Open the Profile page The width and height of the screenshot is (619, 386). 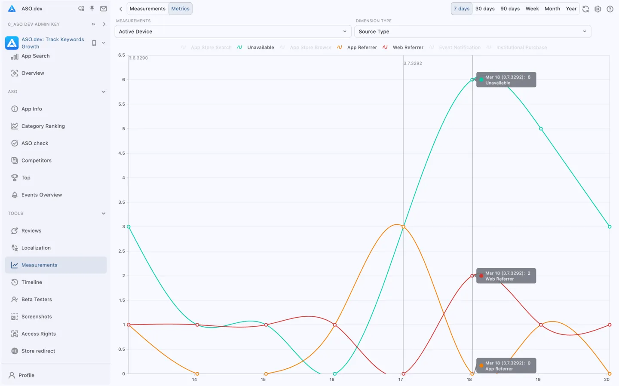coord(27,375)
